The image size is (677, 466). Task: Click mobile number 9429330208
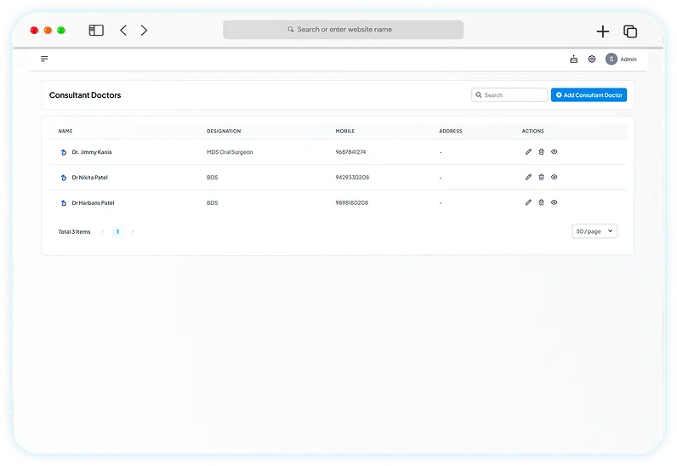(352, 178)
